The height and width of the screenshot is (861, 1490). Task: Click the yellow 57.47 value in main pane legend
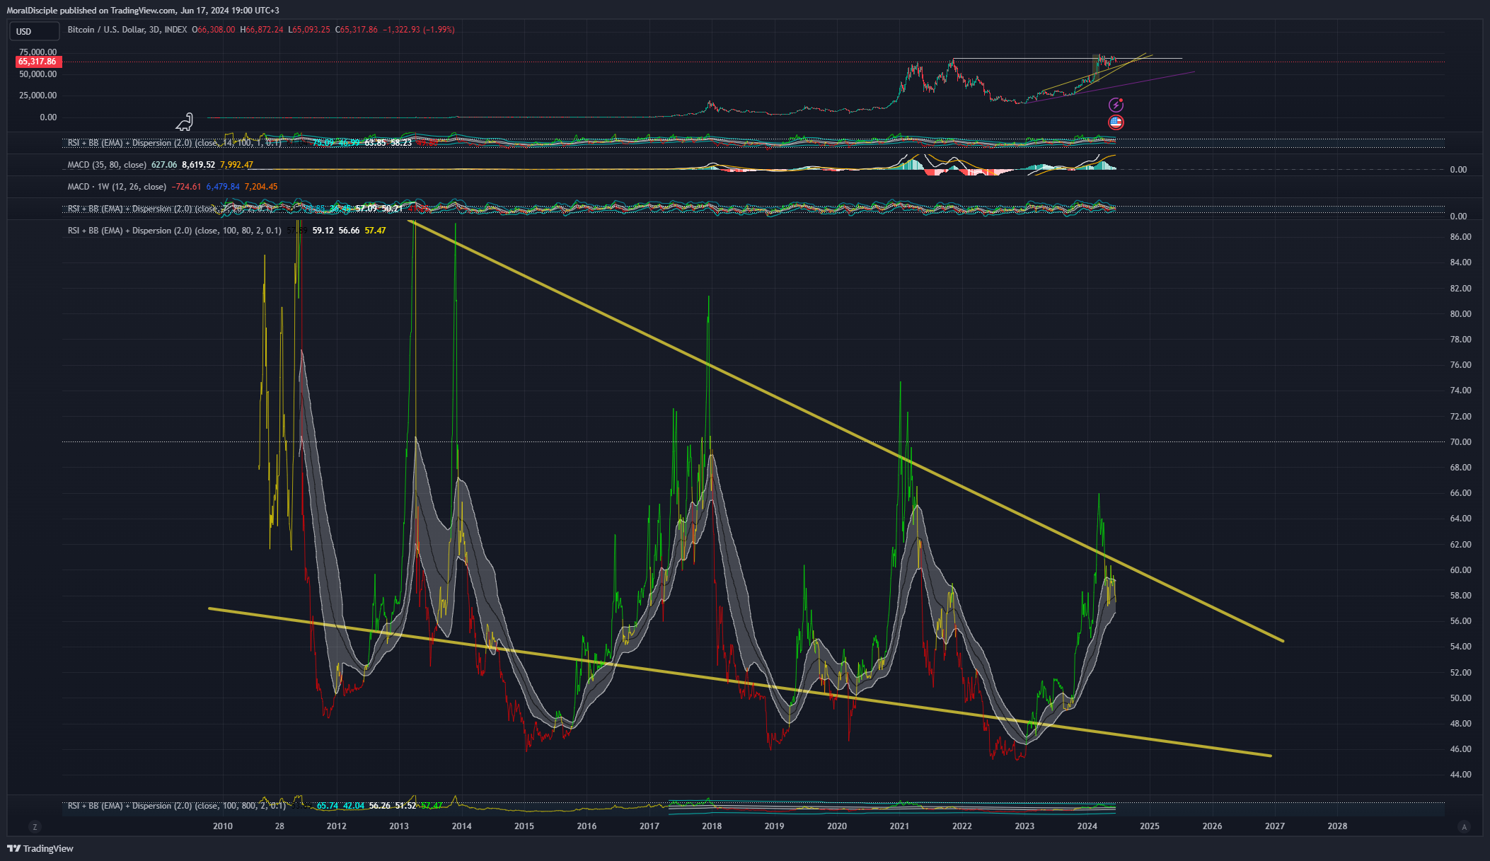tap(375, 231)
